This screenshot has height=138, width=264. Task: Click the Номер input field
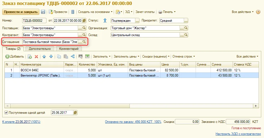click(34, 21)
